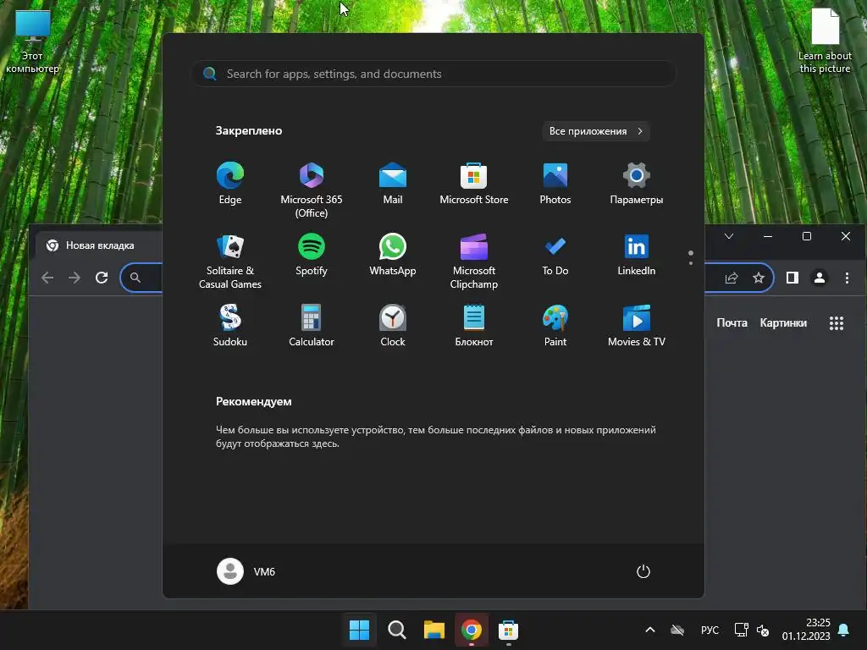
Task: Open Microsoft Store in Start menu pinned apps
Action: click(x=474, y=184)
